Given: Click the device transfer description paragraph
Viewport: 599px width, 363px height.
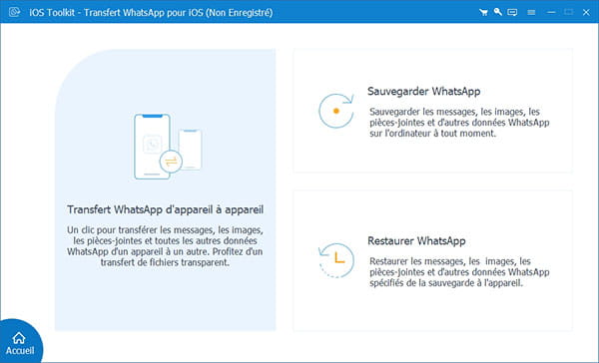Looking at the screenshot, I should (165, 246).
